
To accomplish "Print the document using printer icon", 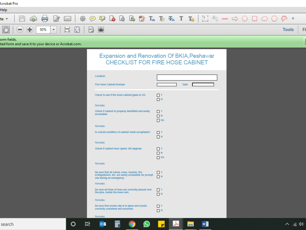I will tap(45, 19).
